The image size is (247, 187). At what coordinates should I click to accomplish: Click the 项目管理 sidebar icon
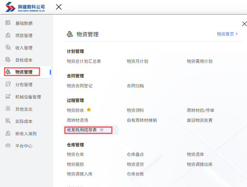coord(8,35)
